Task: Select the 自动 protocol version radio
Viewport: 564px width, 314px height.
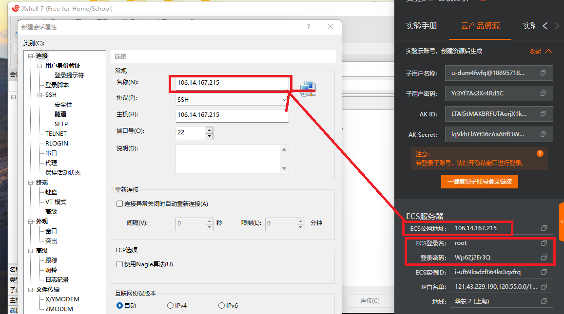Action: (x=120, y=305)
